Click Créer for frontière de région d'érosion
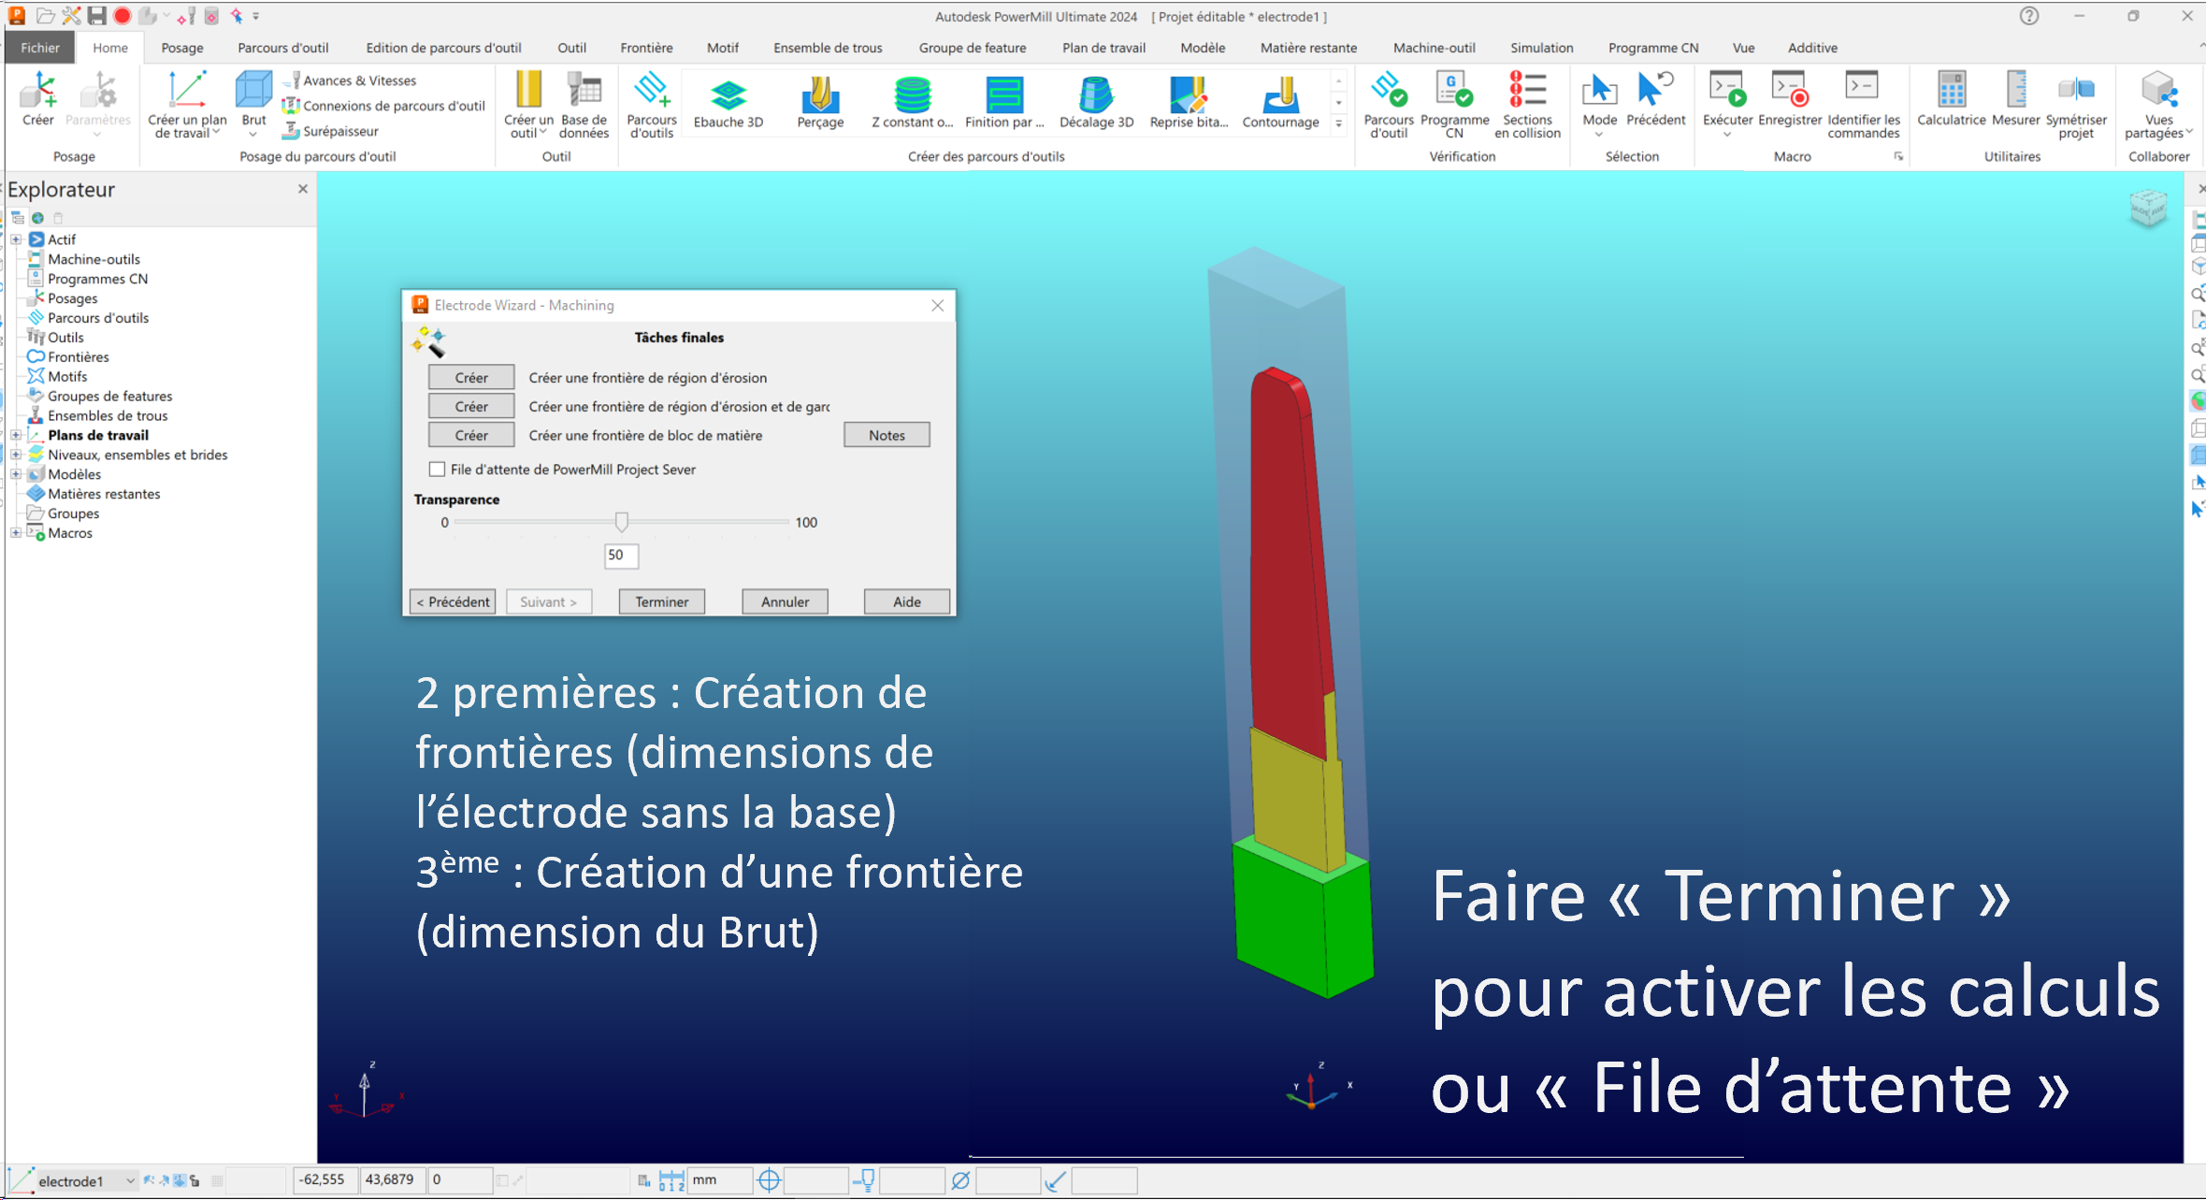 point(471,377)
